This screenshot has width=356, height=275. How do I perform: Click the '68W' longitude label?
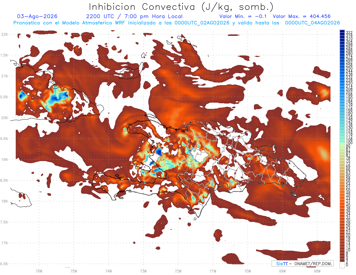point(317,271)
